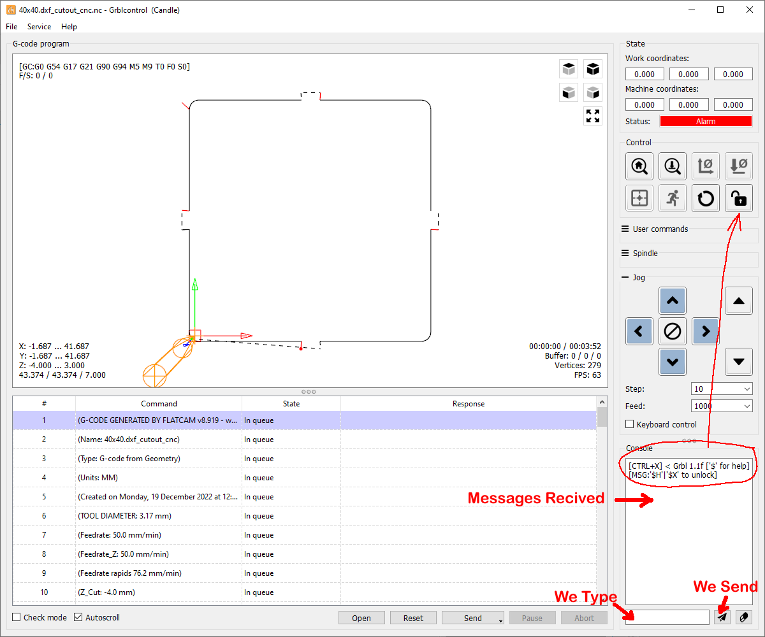
Task: Open the Step dropdown showing 10
Action: pos(722,389)
